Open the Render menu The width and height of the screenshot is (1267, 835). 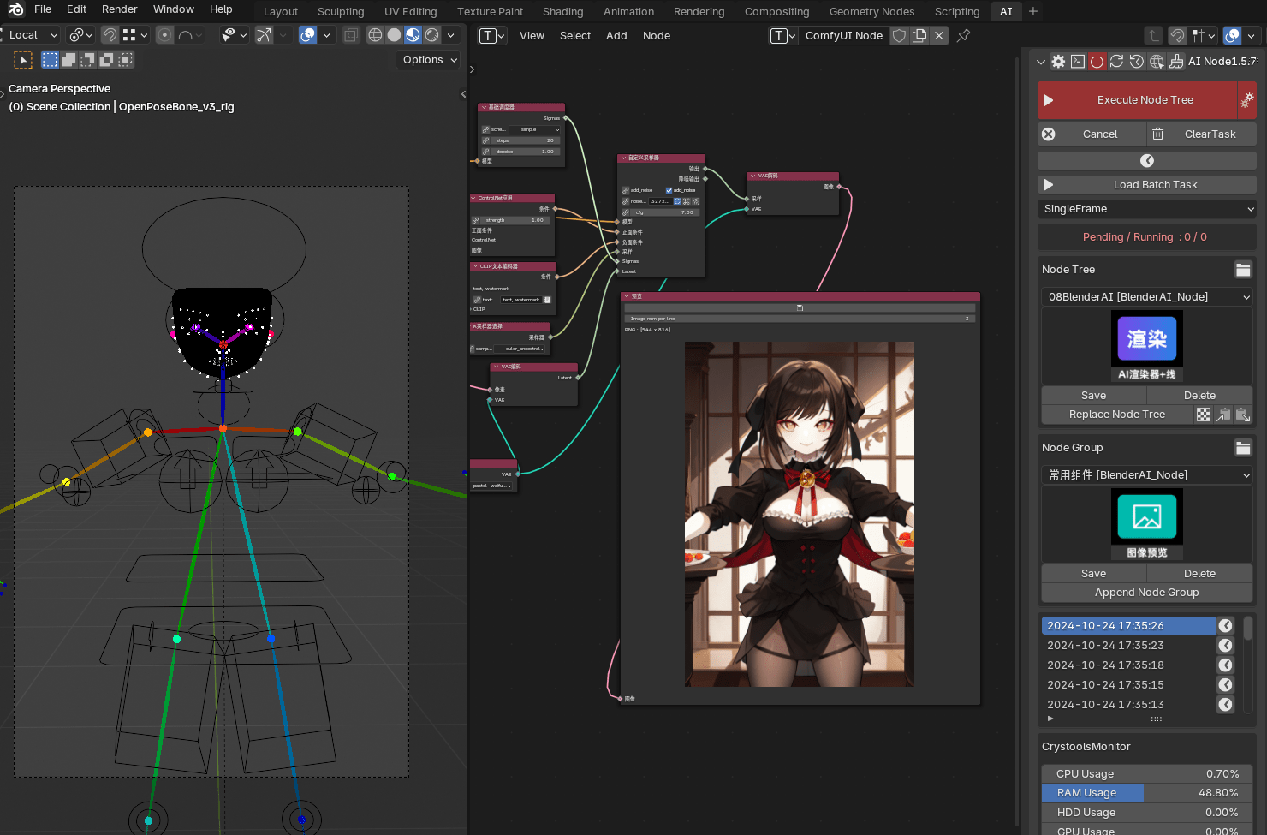[x=119, y=9]
